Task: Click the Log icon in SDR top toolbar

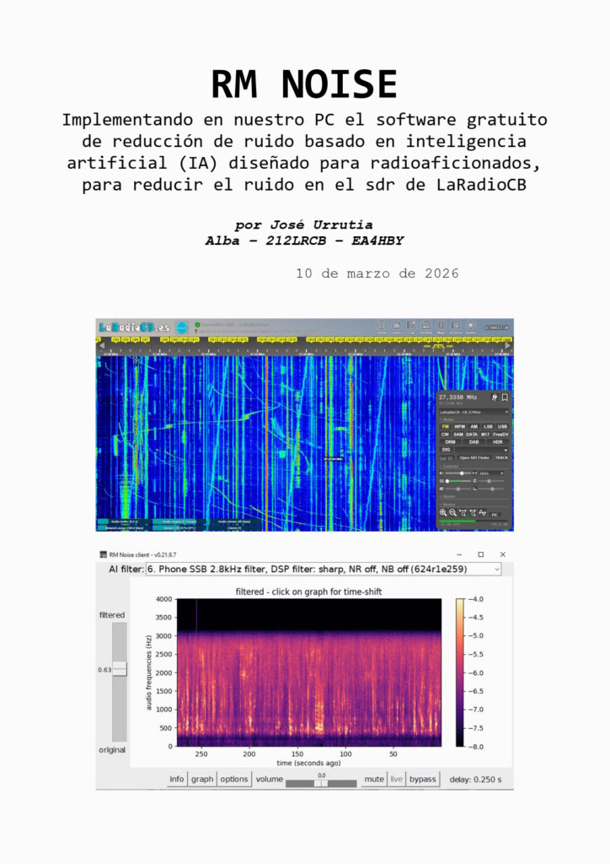Action: click(x=410, y=327)
